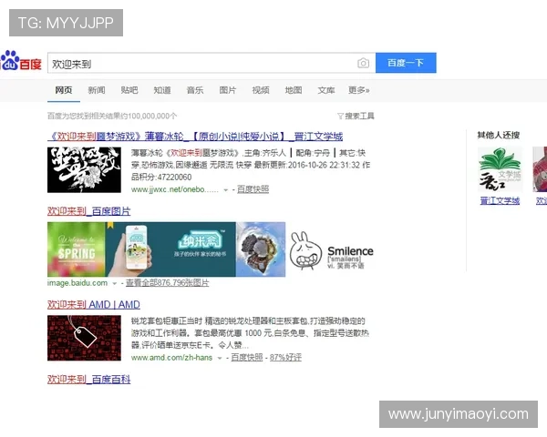The width and height of the screenshot is (547, 437).
Task: Open the 纳米盒 phone app image
Action: pyautogui.click(x=170, y=249)
